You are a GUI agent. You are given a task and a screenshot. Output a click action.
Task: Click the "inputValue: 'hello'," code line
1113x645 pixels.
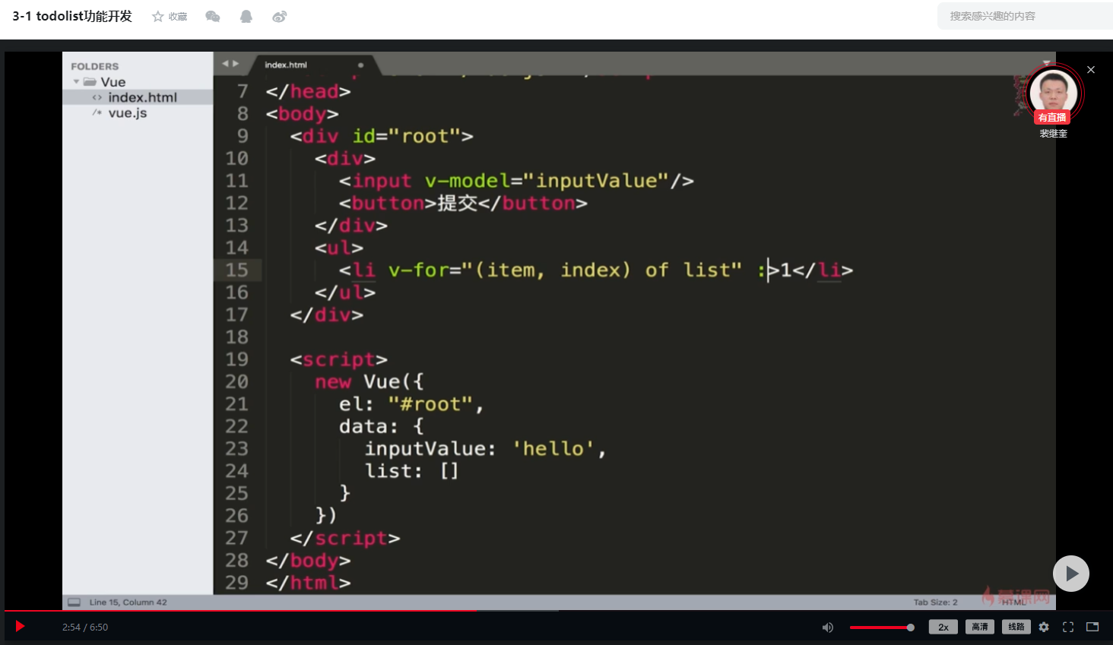[x=485, y=449]
